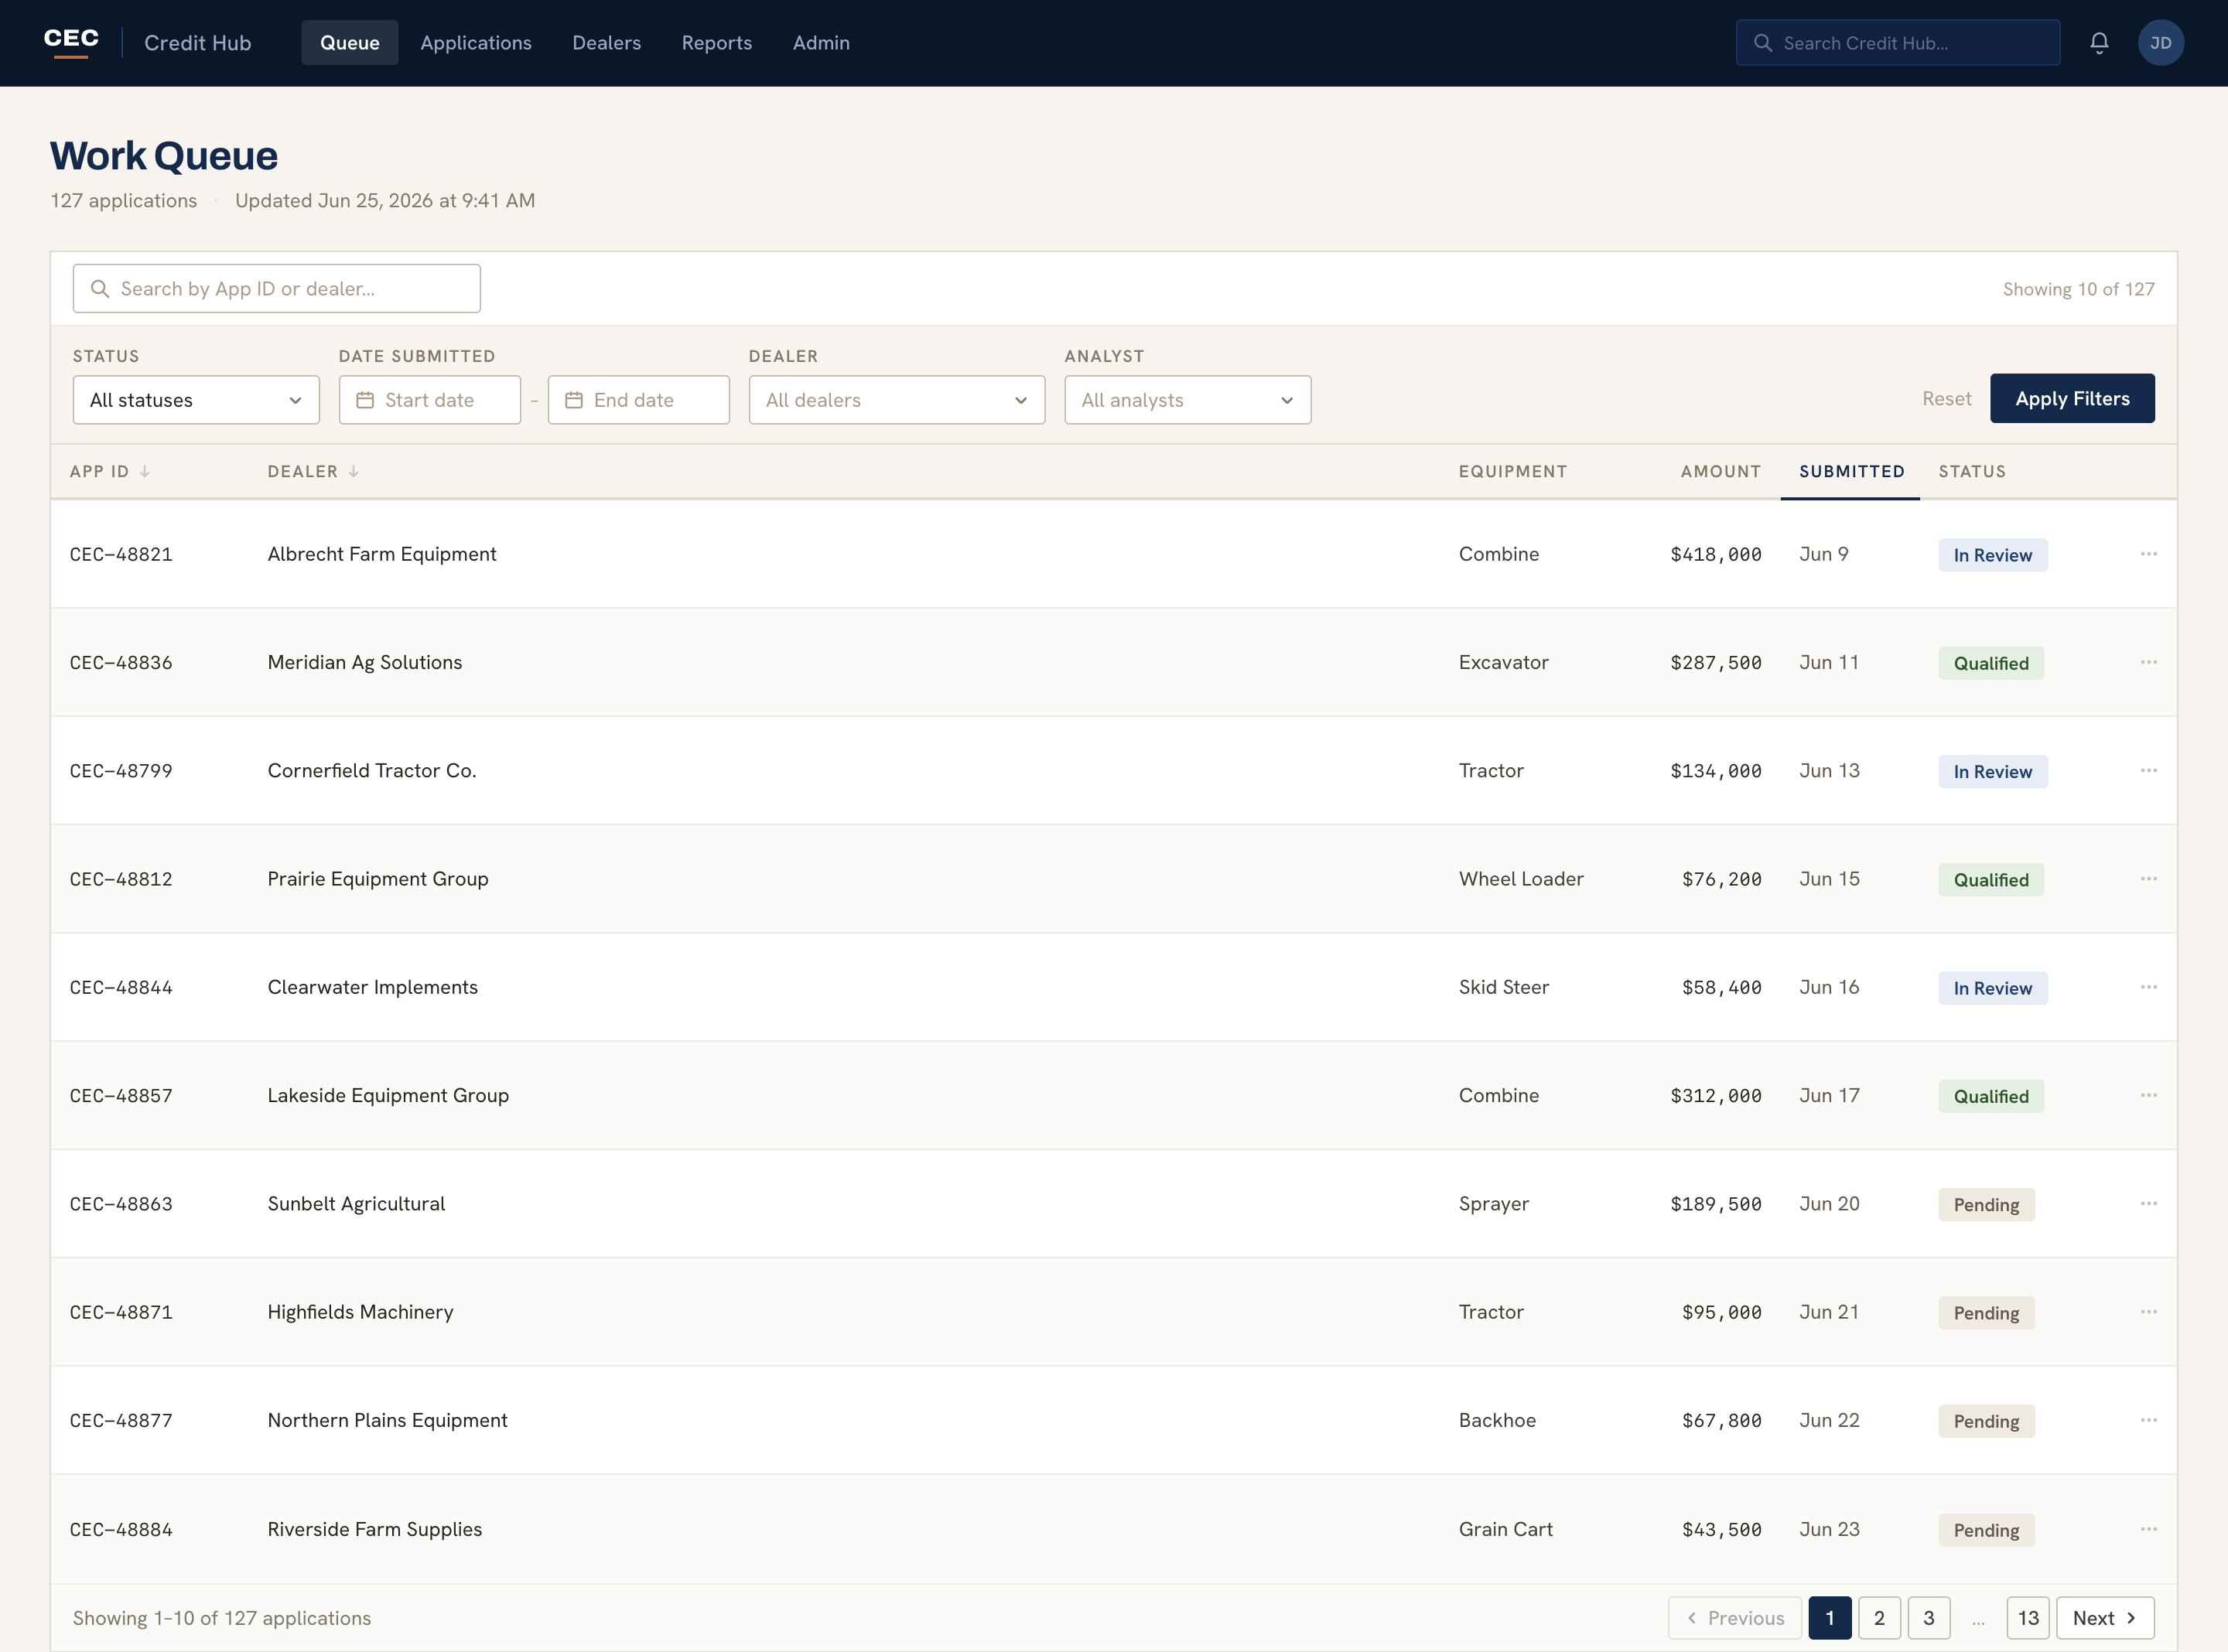Select Lakeside Equipment Group dealer

(x=388, y=1095)
